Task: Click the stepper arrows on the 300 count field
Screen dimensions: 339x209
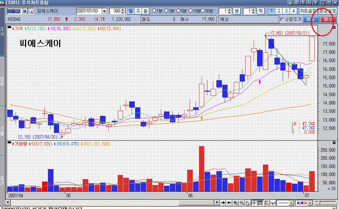Action: [123, 11]
